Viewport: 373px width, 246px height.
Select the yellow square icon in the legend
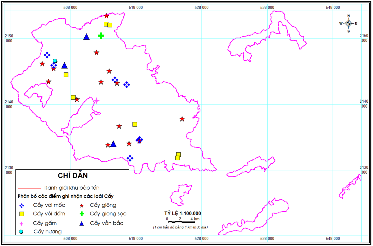[x=22, y=214]
